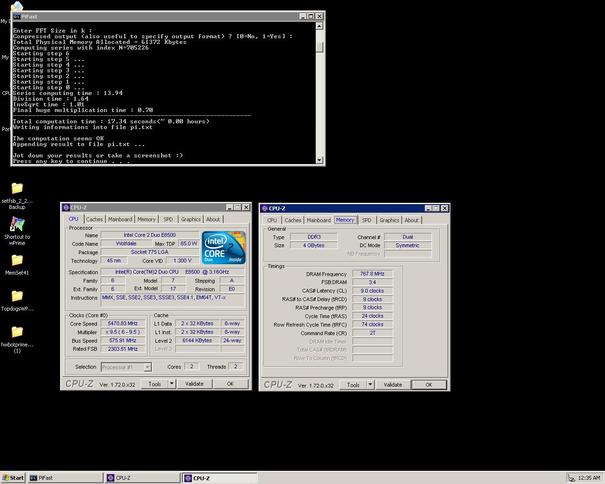Click the CAS# Latency value 9.0 clocks
Image resolution: width=605 pixels, height=484 pixels.
pyautogui.click(x=372, y=291)
